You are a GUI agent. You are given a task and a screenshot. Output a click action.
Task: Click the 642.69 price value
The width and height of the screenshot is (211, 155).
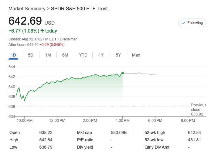click(x=25, y=21)
